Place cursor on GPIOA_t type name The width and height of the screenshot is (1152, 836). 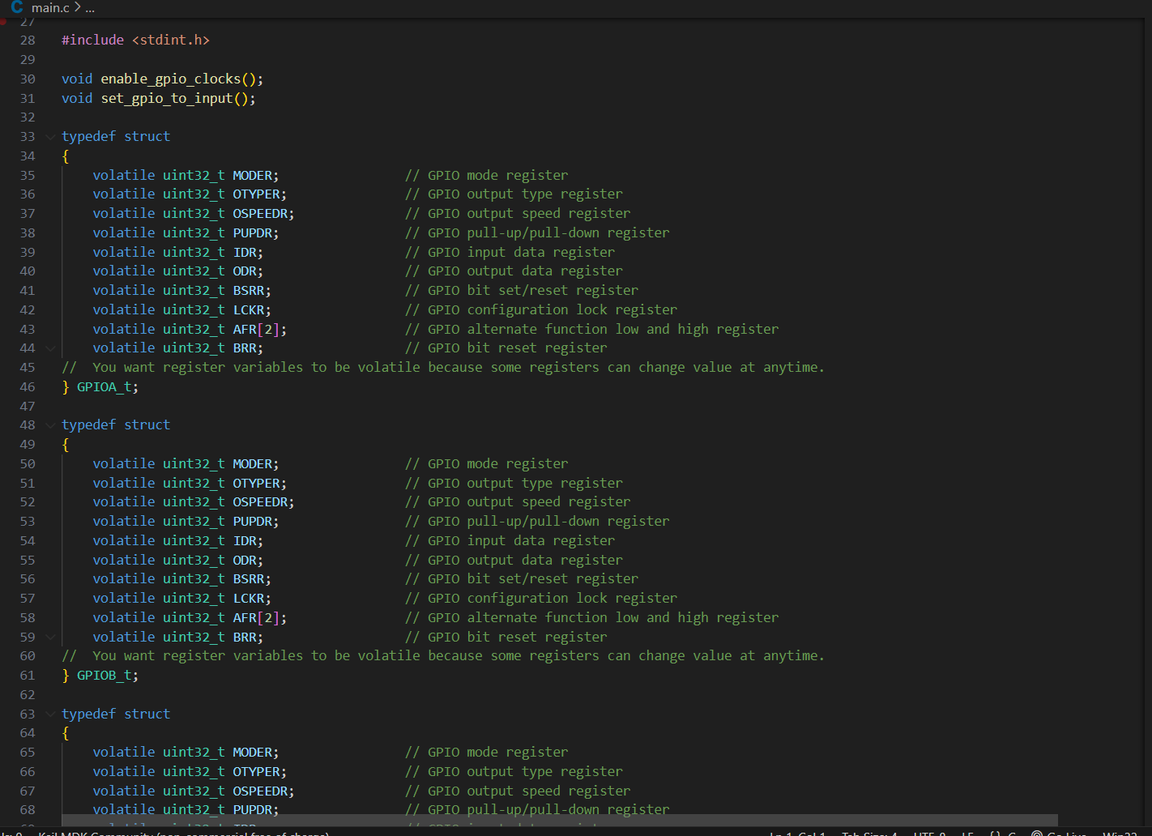click(105, 387)
